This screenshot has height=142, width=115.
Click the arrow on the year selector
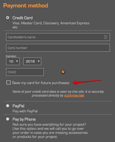[x=39, y=61]
